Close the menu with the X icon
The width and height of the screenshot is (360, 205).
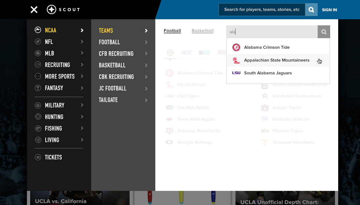click(34, 10)
